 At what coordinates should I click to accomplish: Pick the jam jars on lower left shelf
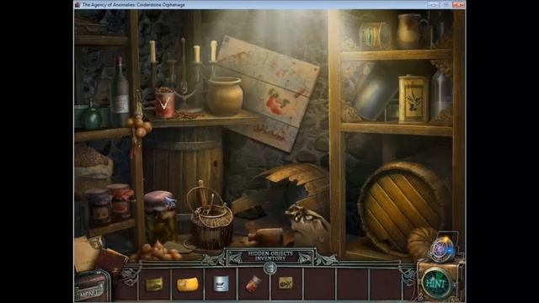(110, 205)
